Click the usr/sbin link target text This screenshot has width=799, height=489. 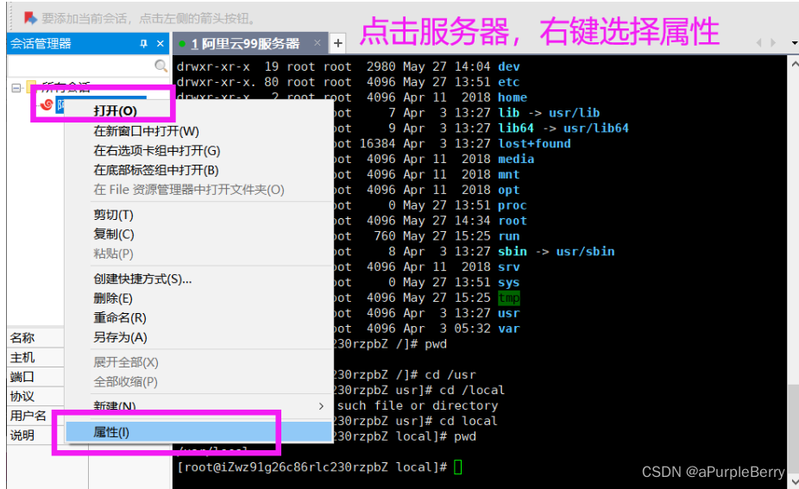pyautogui.click(x=586, y=252)
